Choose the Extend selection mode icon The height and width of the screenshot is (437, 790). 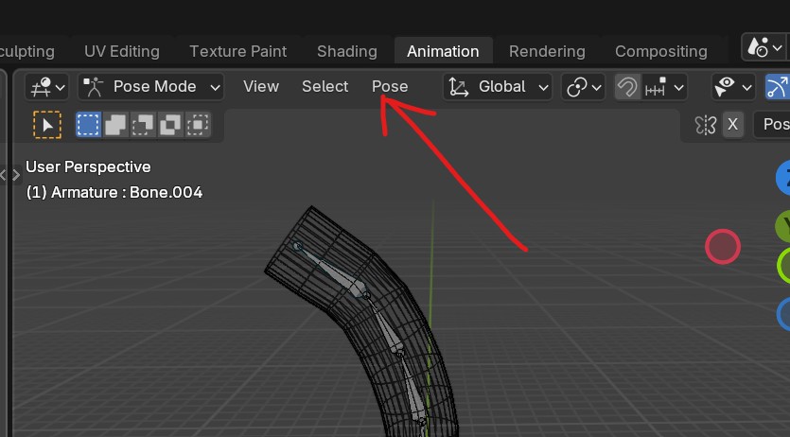pos(115,124)
